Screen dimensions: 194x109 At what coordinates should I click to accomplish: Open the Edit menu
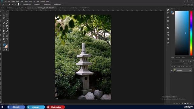(9, 1)
